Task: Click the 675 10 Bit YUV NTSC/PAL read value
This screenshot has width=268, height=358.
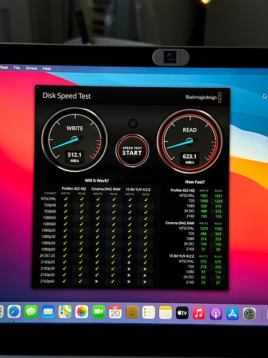Action: point(218,262)
